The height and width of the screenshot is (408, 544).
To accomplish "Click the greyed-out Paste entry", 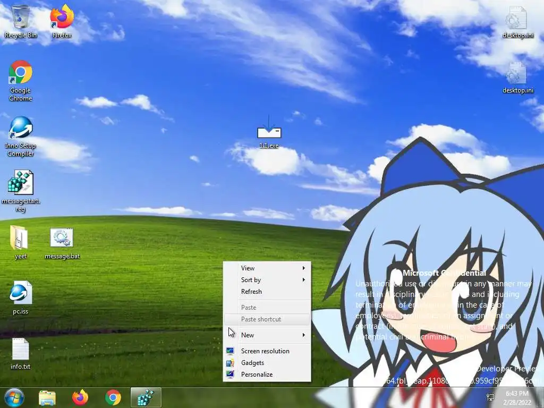I will coord(267,308).
